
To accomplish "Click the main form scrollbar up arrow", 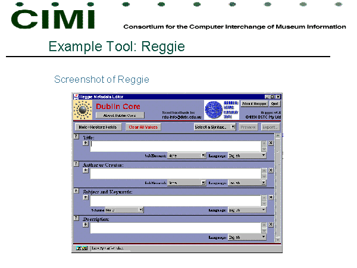I will click(278, 136).
